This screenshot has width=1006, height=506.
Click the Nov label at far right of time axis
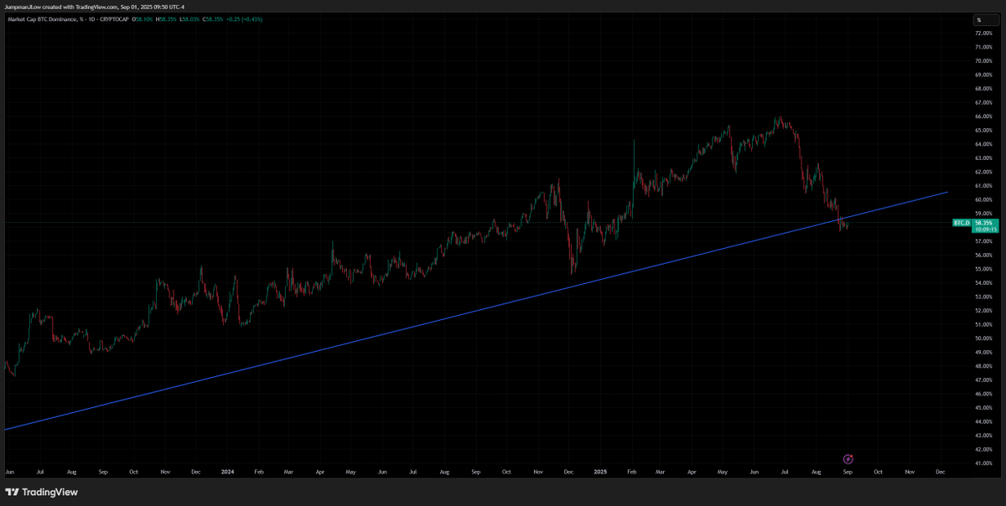pyautogui.click(x=909, y=472)
